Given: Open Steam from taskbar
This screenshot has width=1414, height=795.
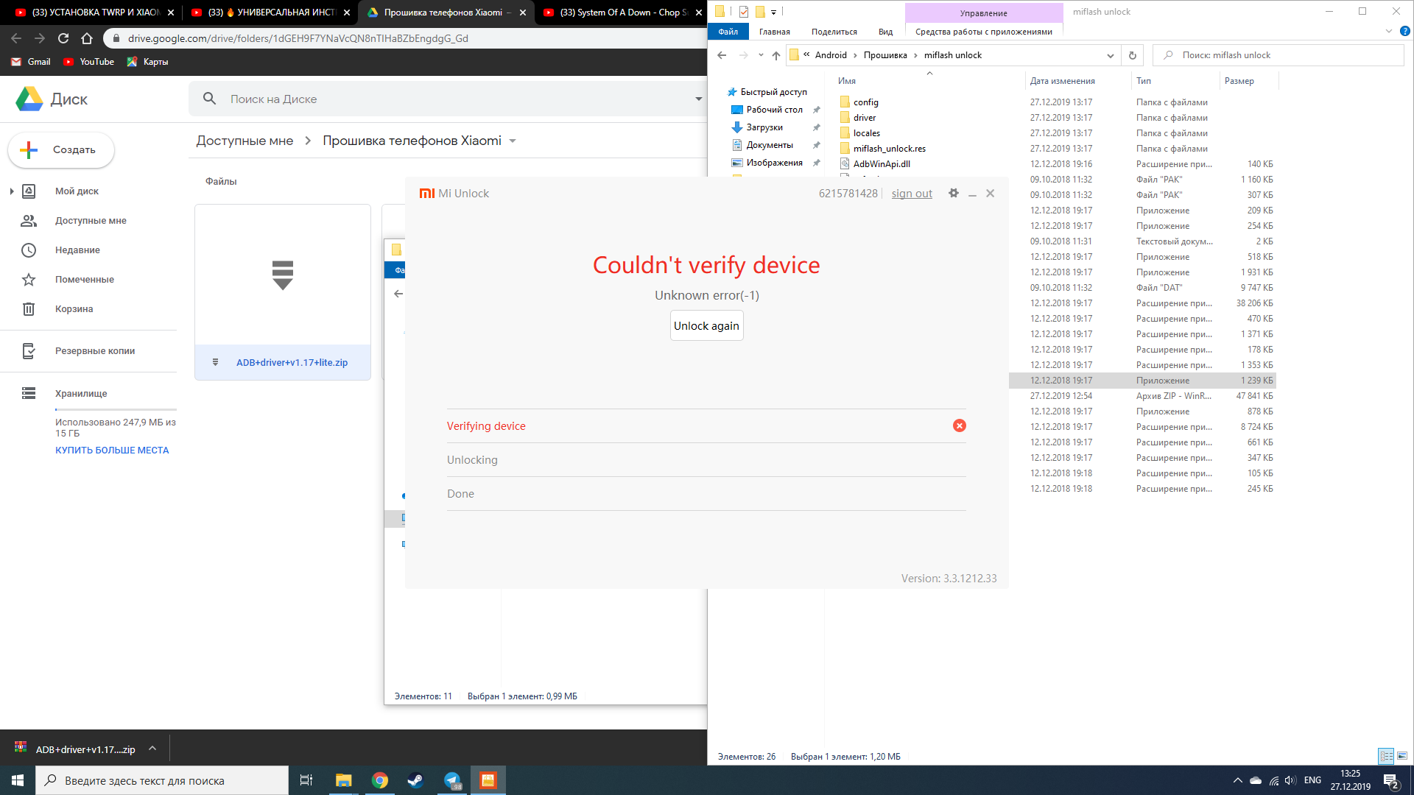Looking at the screenshot, I should pos(415,780).
